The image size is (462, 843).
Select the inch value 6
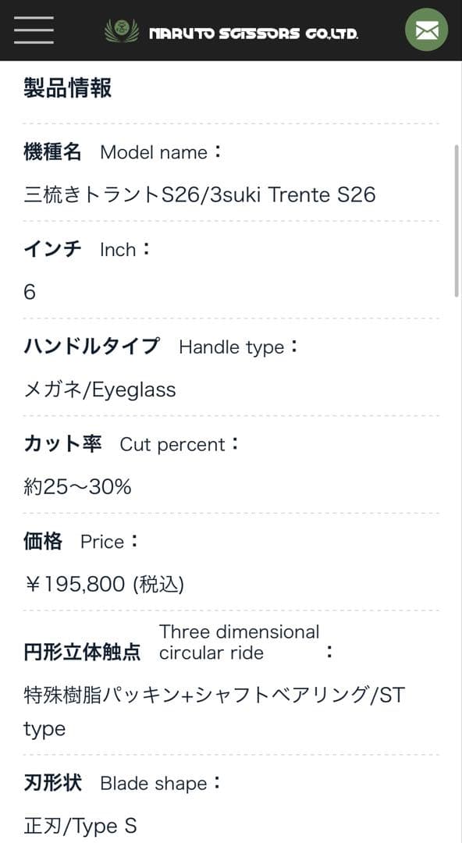click(27, 291)
